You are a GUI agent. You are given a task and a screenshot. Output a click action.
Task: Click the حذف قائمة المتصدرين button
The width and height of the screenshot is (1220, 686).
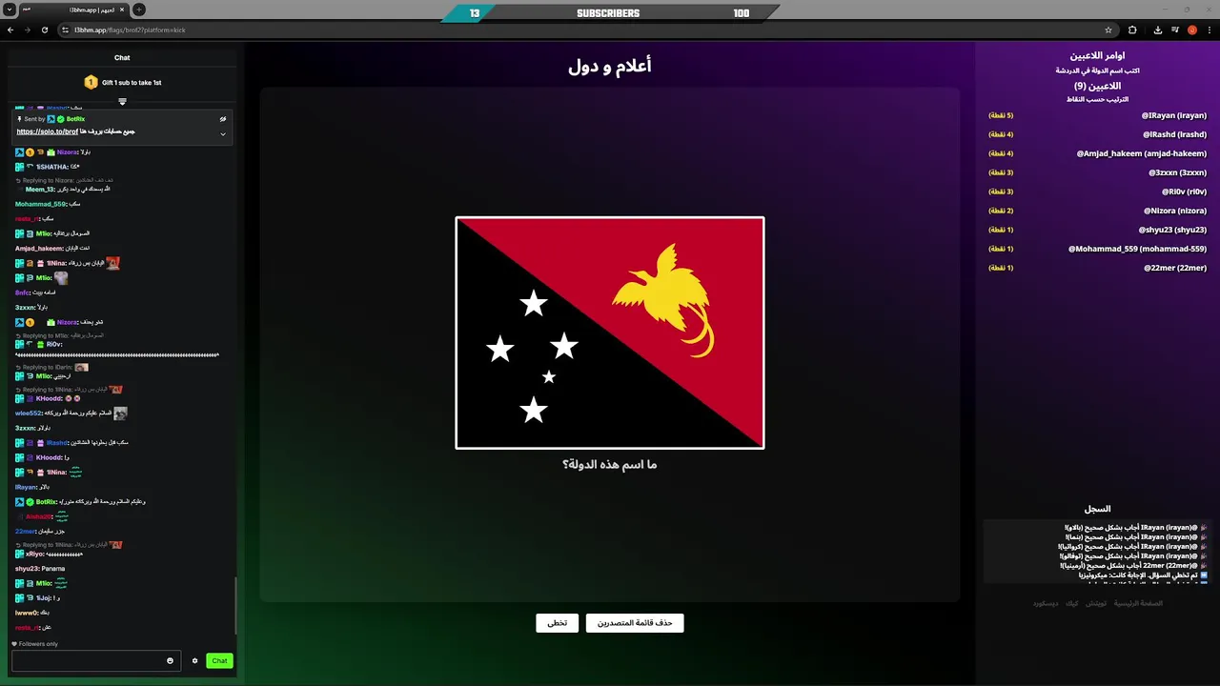pyautogui.click(x=635, y=623)
